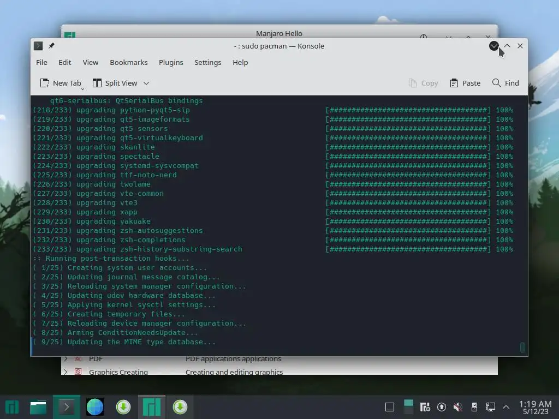Open the removable devices tray icon
This screenshot has height=419, width=559.
click(474, 407)
